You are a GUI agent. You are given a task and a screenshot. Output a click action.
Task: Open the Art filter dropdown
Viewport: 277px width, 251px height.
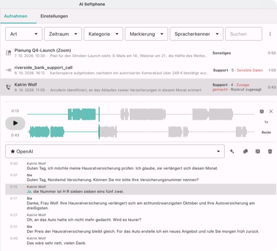coord(24,34)
